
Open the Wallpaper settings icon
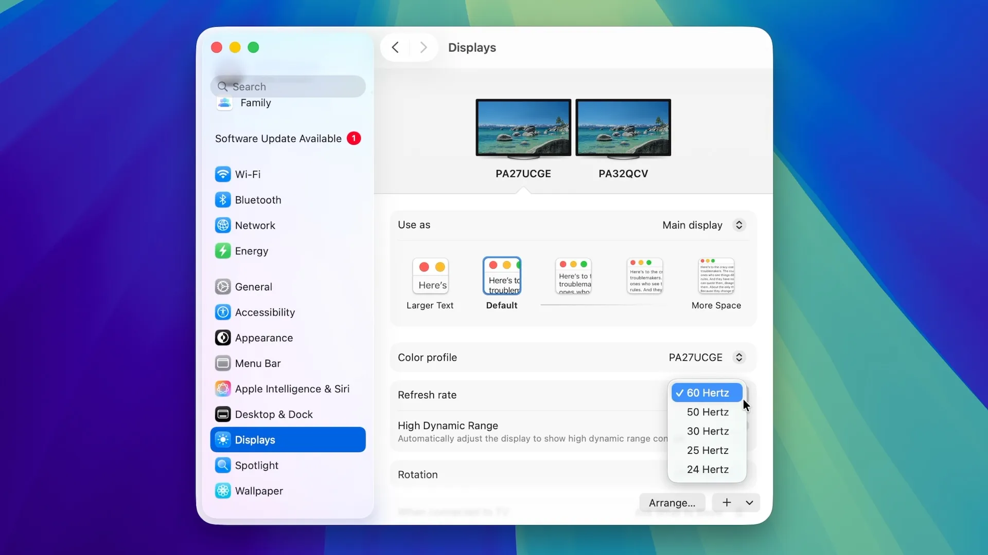tap(222, 491)
